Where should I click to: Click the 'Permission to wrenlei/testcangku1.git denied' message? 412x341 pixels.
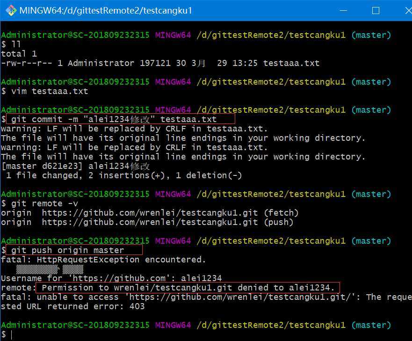tap(188, 288)
